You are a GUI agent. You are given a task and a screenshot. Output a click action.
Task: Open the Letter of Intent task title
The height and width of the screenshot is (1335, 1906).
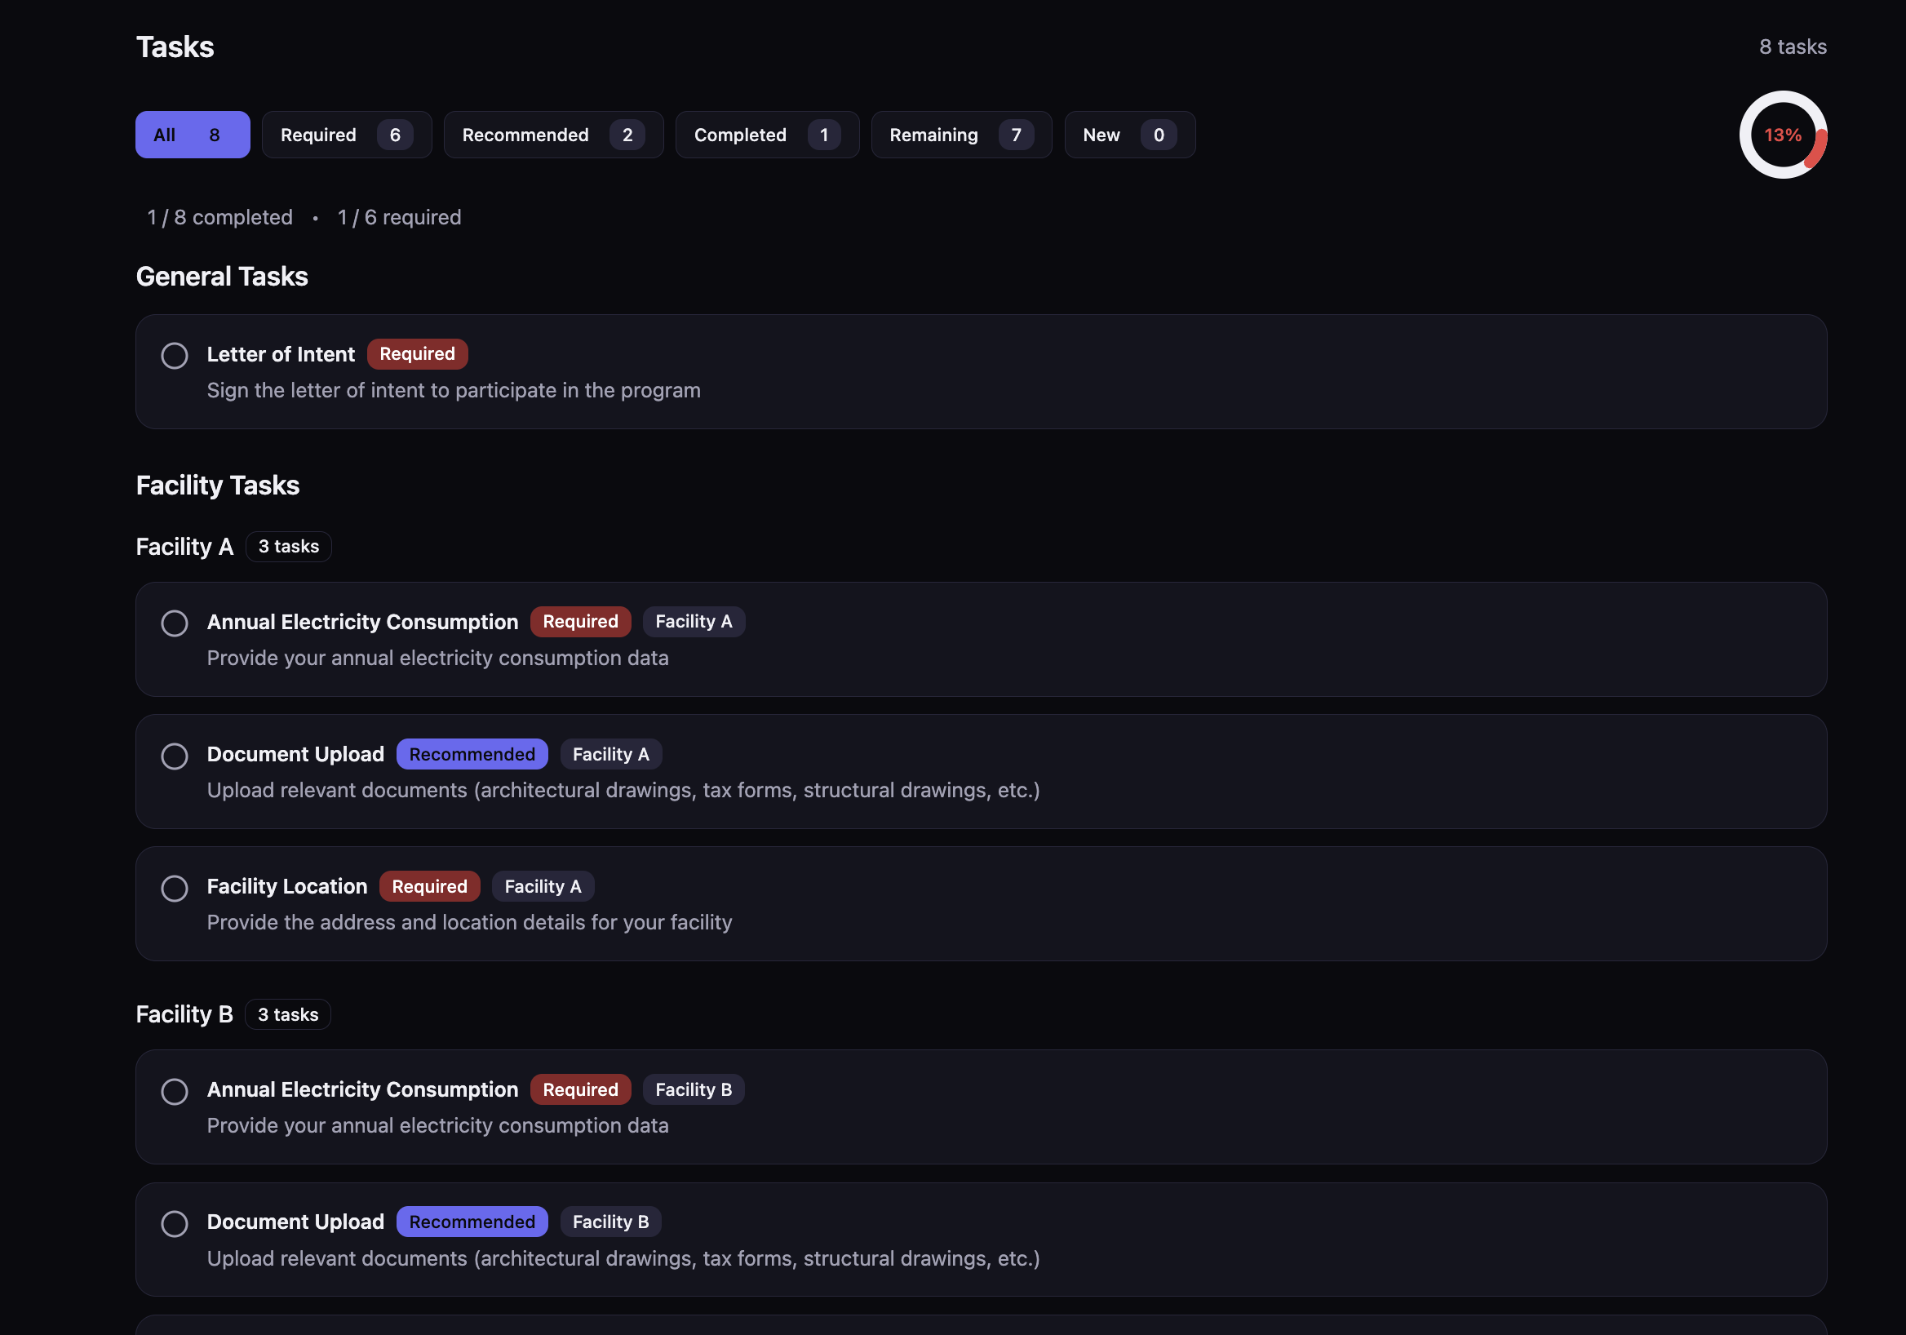pyautogui.click(x=281, y=354)
